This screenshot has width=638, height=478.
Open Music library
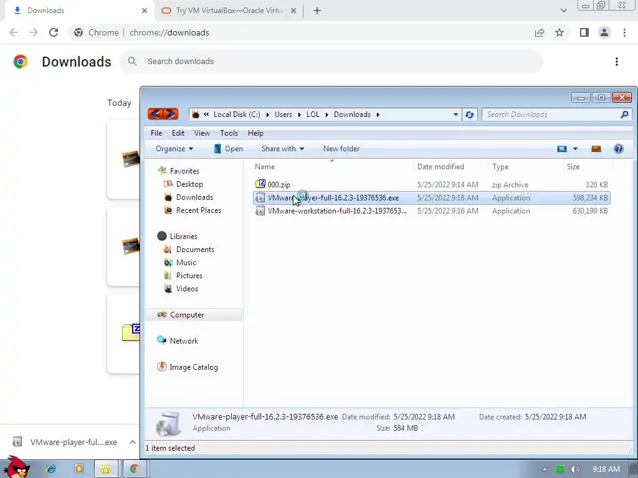(186, 263)
